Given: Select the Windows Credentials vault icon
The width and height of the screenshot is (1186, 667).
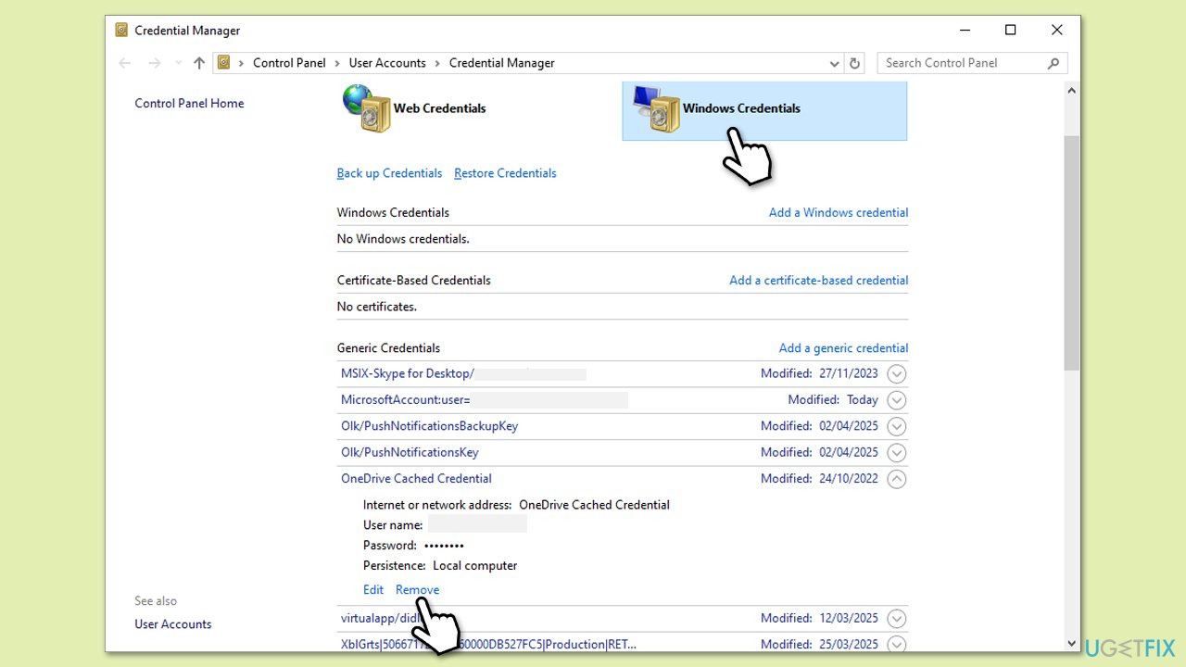Looking at the screenshot, I should point(657,108).
